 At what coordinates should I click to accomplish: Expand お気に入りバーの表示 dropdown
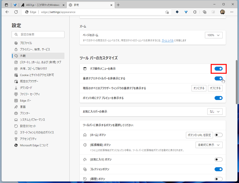point(214,112)
